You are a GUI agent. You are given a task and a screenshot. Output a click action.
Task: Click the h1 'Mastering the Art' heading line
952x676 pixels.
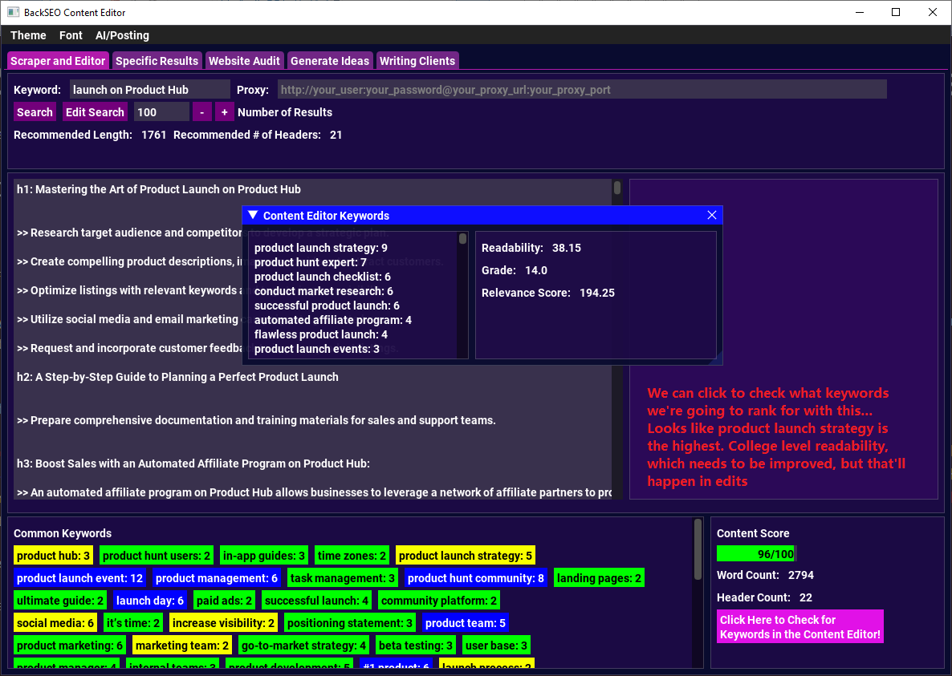tap(159, 189)
